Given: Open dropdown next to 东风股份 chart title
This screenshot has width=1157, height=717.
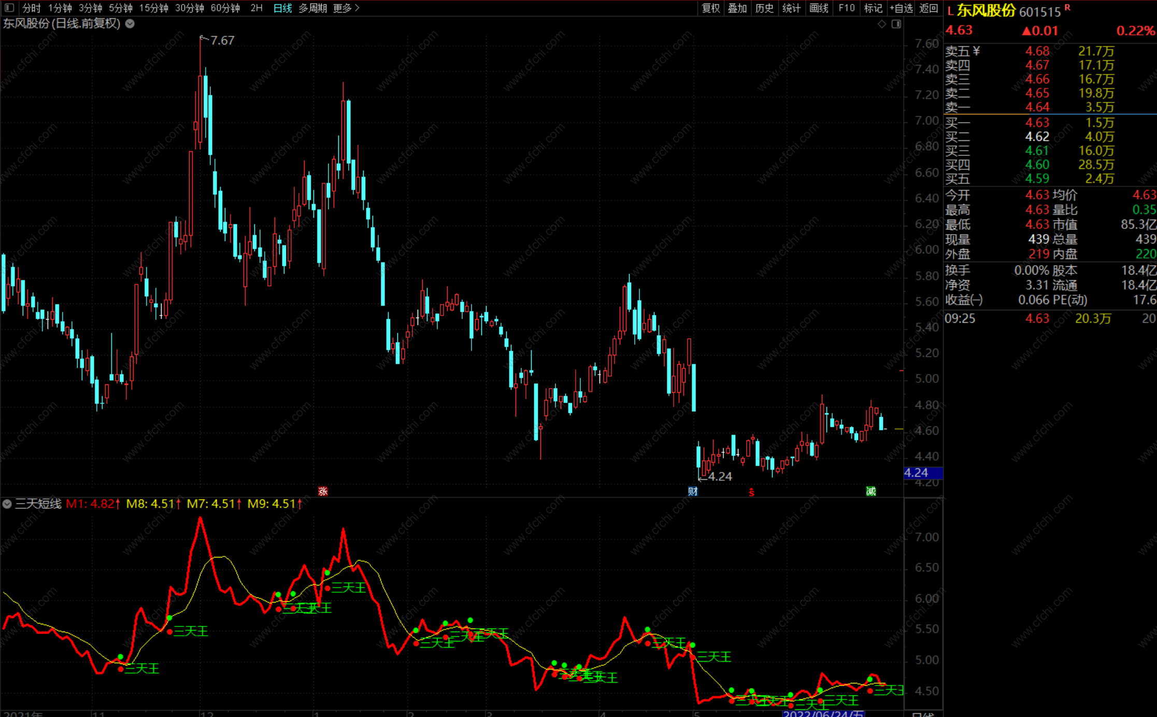Looking at the screenshot, I should tap(130, 24).
